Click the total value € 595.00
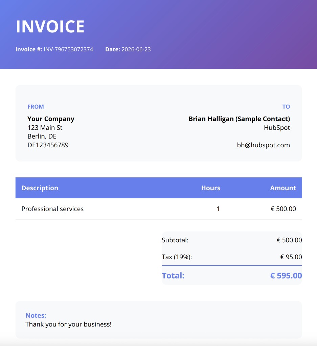This screenshot has width=317, height=346. pyautogui.click(x=286, y=276)
